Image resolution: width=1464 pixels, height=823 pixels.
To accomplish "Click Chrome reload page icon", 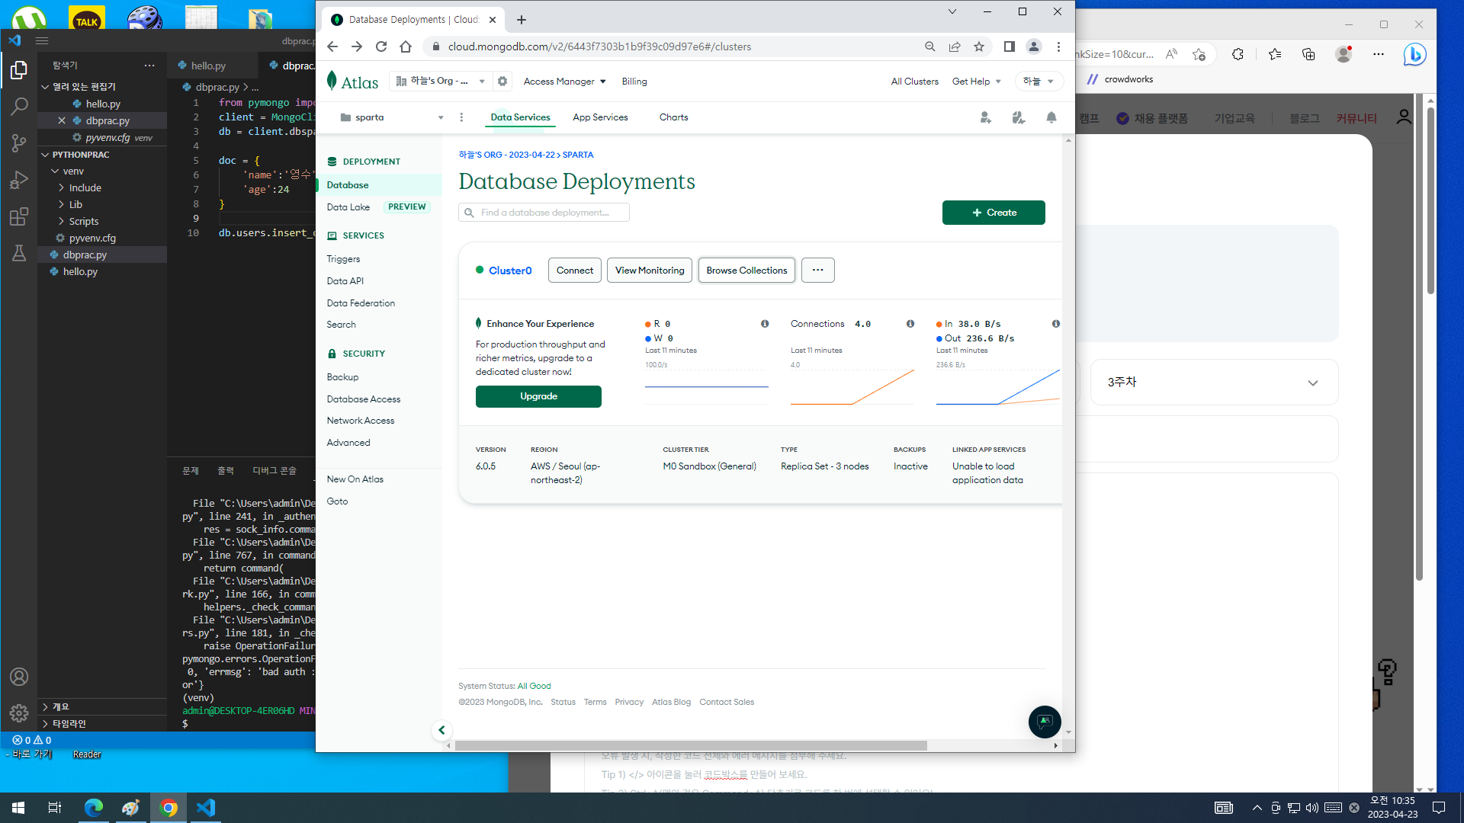I will 381,46.
